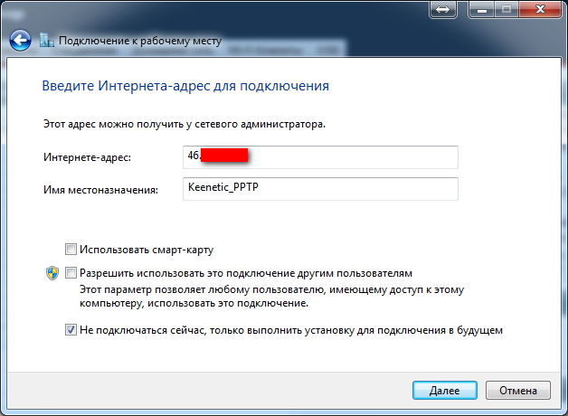Screen dimensions: 568x416
Task: Enable the 'Использовать смарт-карту' checkbox
Action: point(71,249)
